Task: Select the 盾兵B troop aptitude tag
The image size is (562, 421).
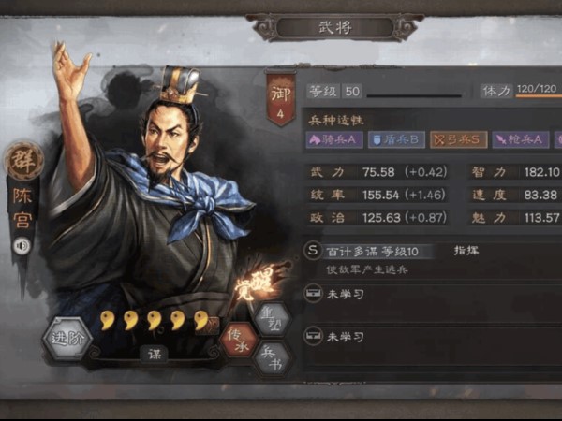Action: tap(396, 139)
